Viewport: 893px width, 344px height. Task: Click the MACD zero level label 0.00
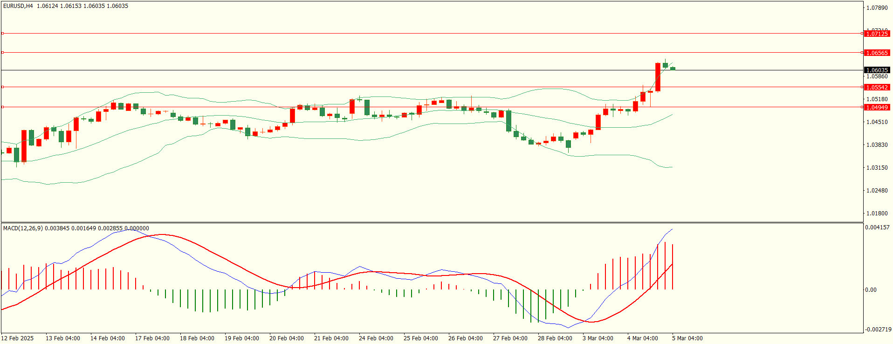(x=871, y=290)
